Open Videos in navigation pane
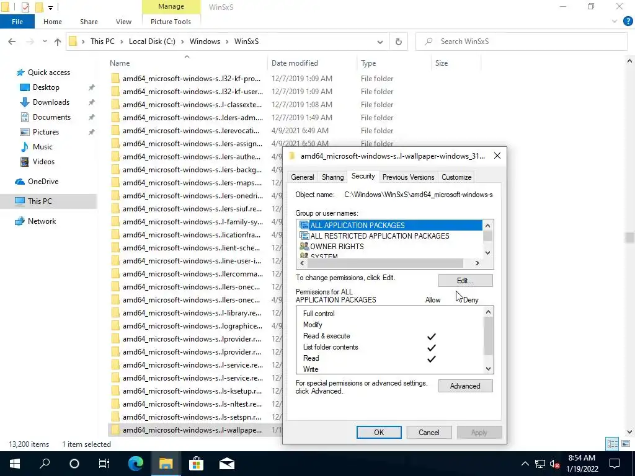The image size is (635, 476). pos(43,162)
